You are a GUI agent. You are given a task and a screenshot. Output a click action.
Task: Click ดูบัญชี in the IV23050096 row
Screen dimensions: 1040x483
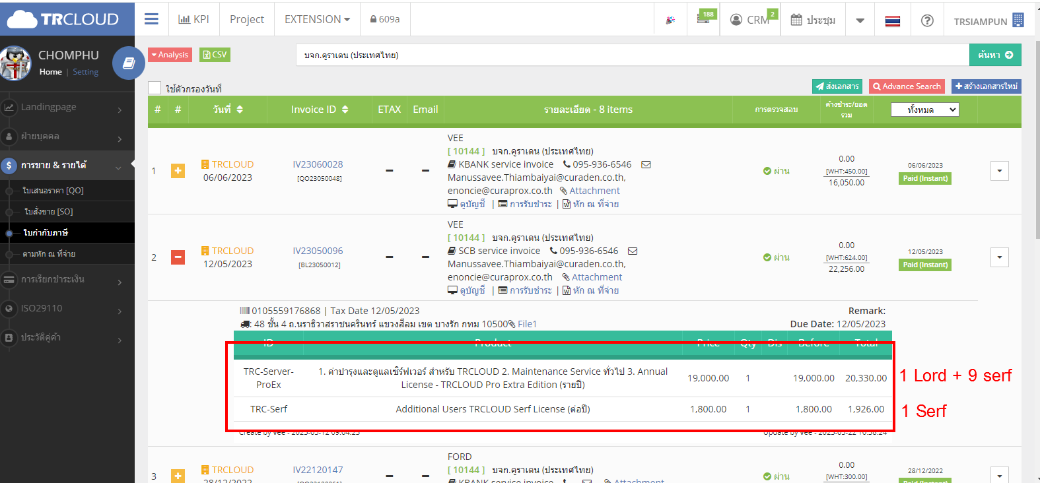[x=466, y=290]
